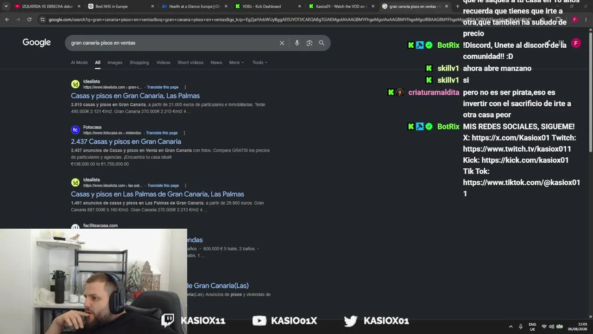Click the streamer webcam overlay
Viewport: 593px width, 334px height.
[x=94, y=281]
